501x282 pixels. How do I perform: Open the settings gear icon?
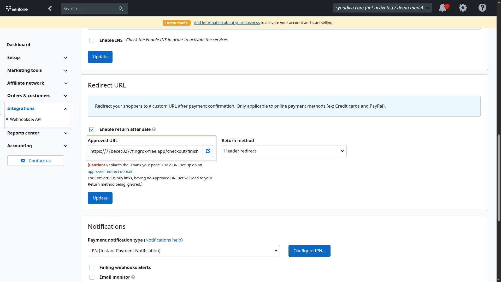(x=463, y=8)
